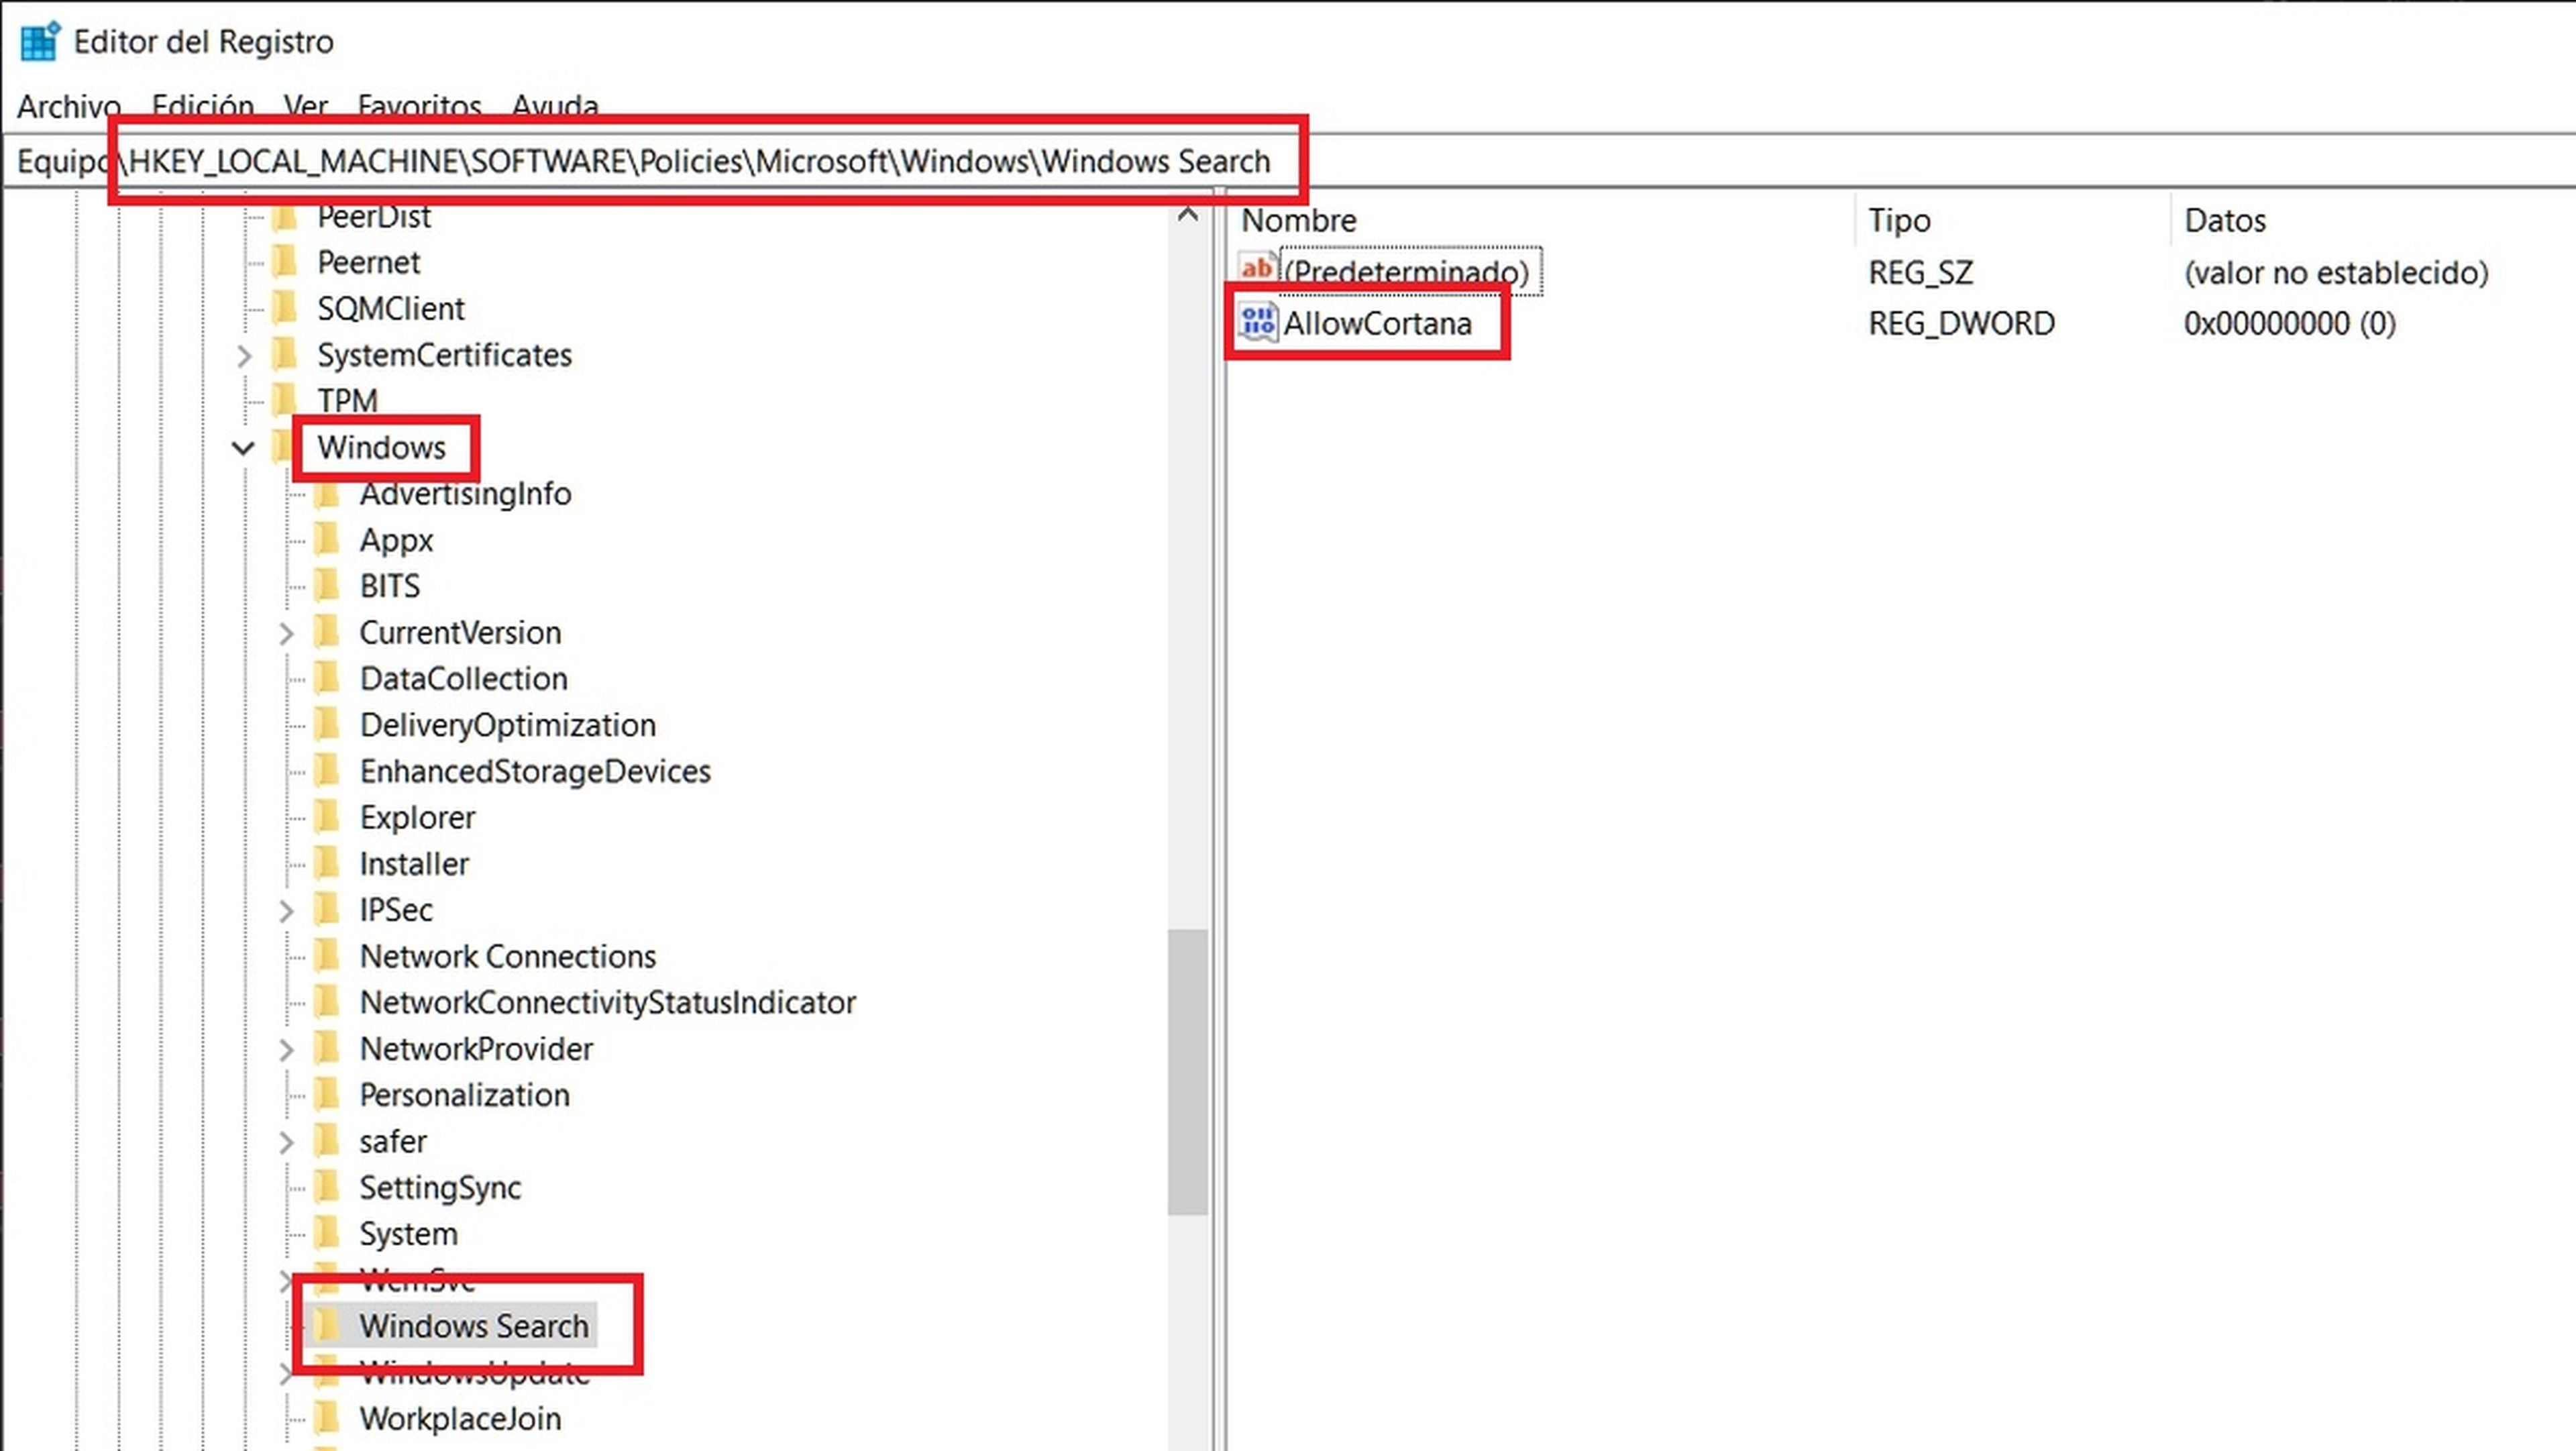The width and height of the screenshot is (2576, 1451).
Task: Select the TPM key label
Action: pyautogui.click(x=347, y=401)
